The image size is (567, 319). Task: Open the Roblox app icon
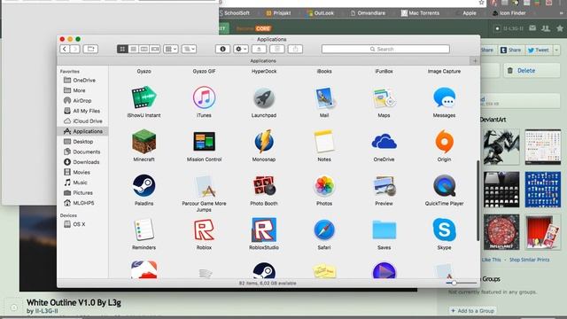[204, 230]
